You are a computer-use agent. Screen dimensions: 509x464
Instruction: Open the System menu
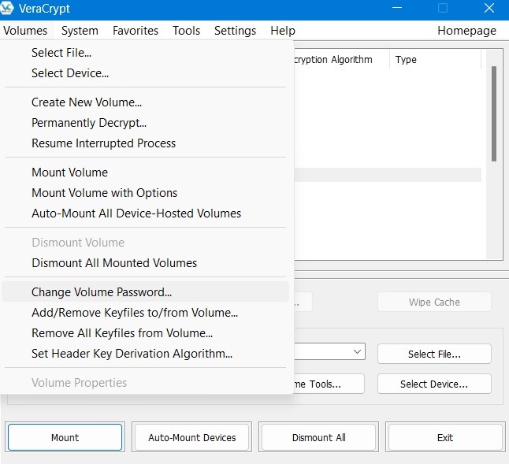click(80, 31)
